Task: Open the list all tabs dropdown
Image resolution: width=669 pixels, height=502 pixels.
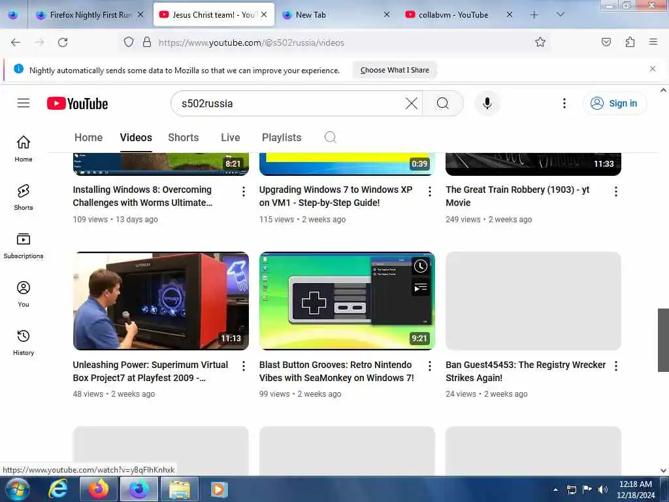Action: tap(560, 14)
